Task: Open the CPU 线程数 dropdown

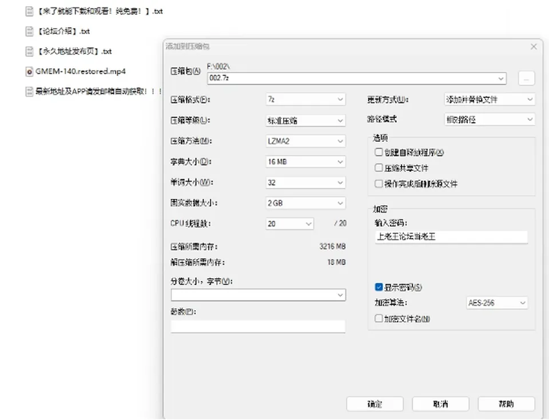Action: click(x=289, y=223)
